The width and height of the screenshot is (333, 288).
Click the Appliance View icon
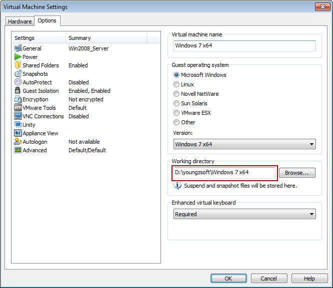[x=18, y=133]
